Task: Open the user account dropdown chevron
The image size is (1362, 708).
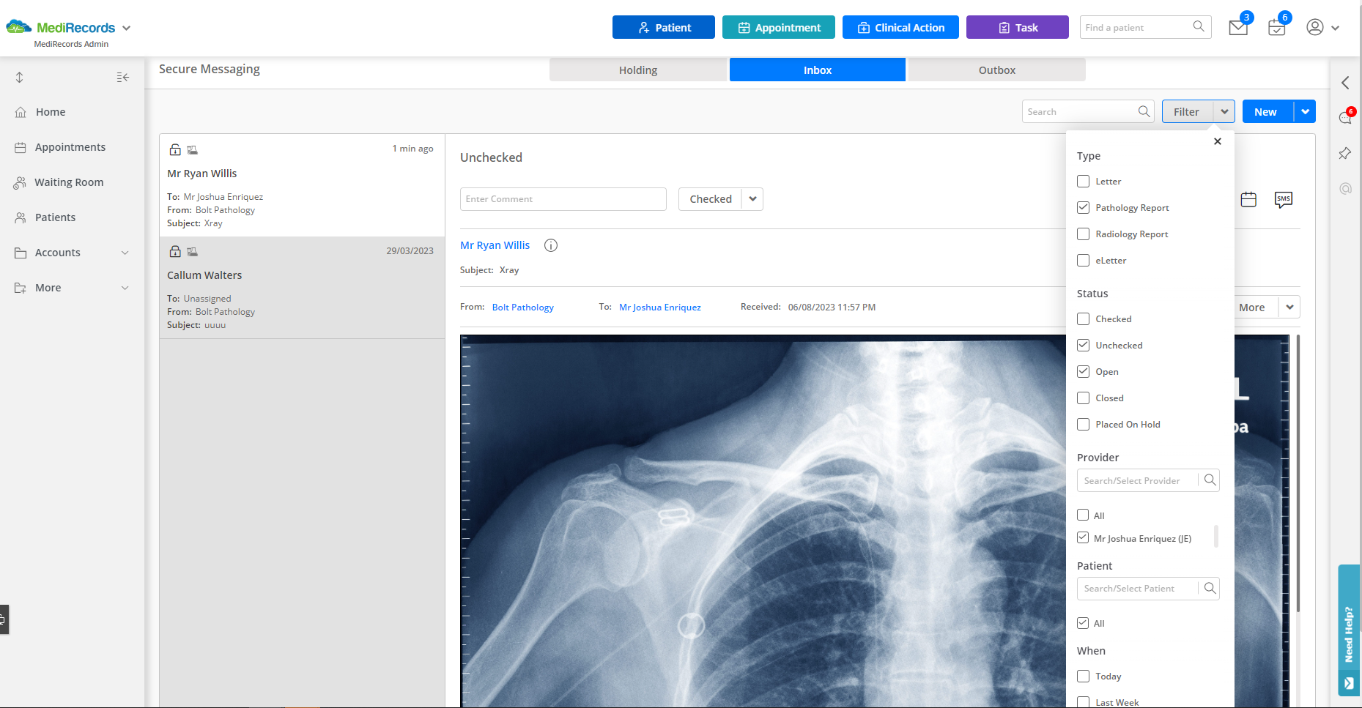Action: (1335, 28)
